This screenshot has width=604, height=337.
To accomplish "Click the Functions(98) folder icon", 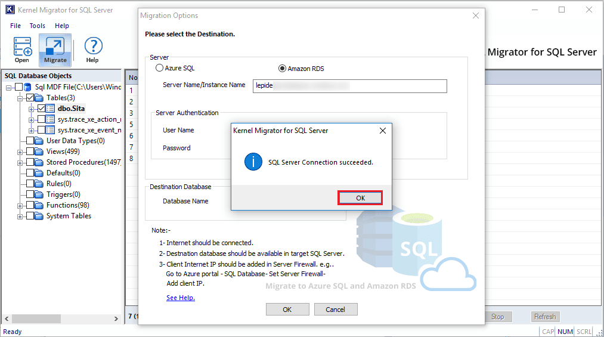I will (x=39, y=205).
